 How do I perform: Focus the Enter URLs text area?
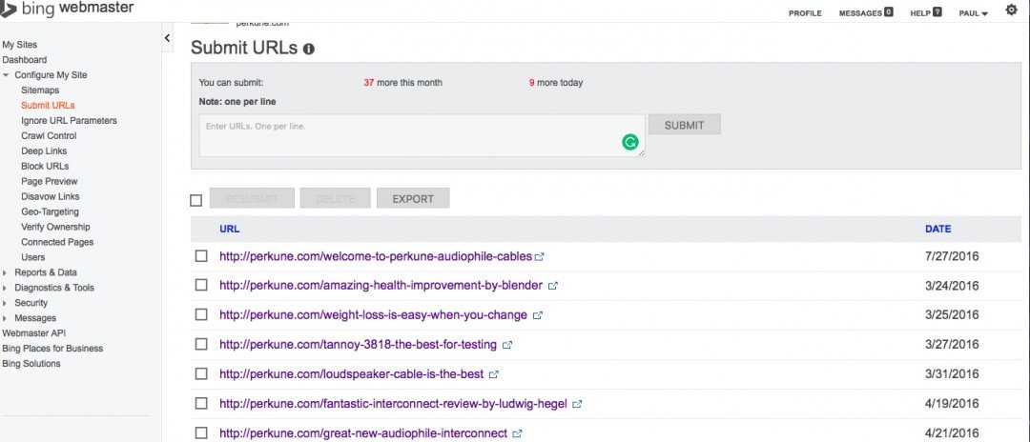[422, 136]
